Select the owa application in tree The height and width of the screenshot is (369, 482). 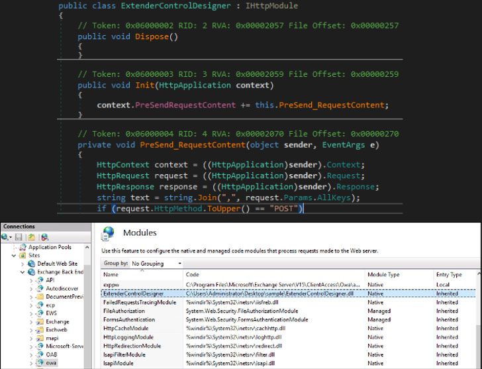coord(51,362)
